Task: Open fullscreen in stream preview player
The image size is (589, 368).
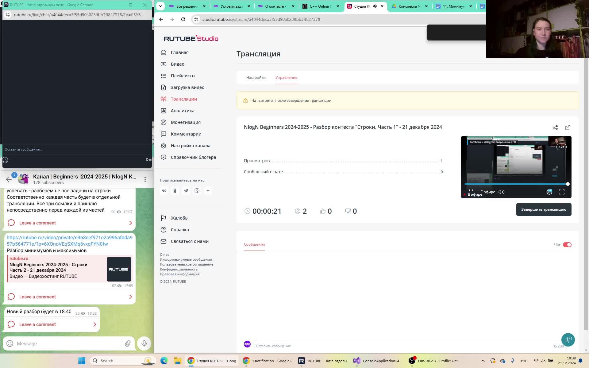Action: tap(561, 192)
